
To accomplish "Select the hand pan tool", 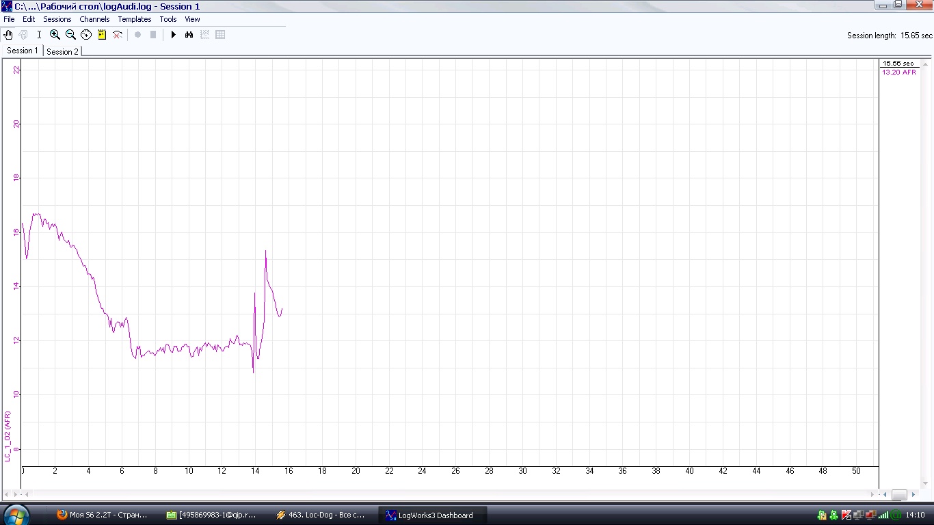I will tap(8, 35).
